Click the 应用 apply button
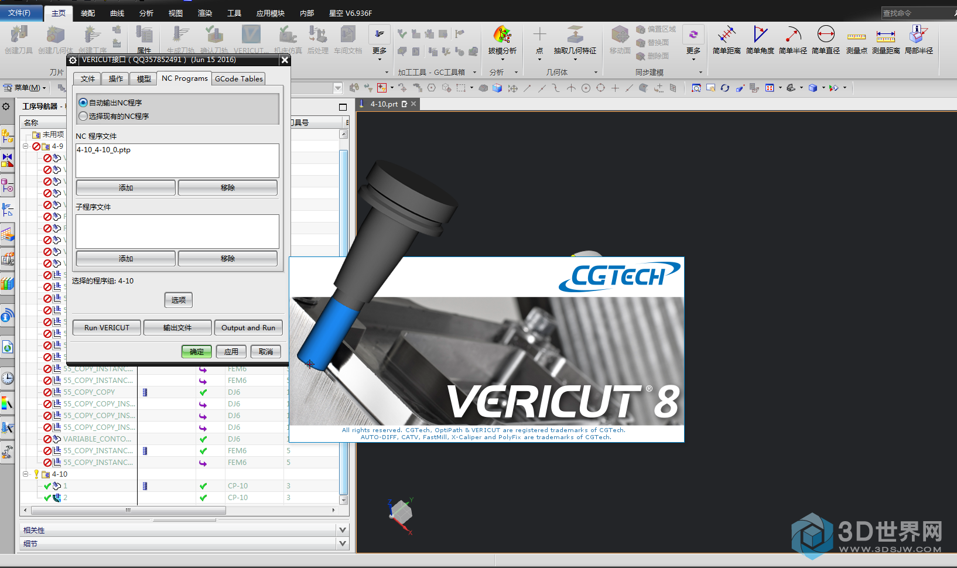 point(231,351)
